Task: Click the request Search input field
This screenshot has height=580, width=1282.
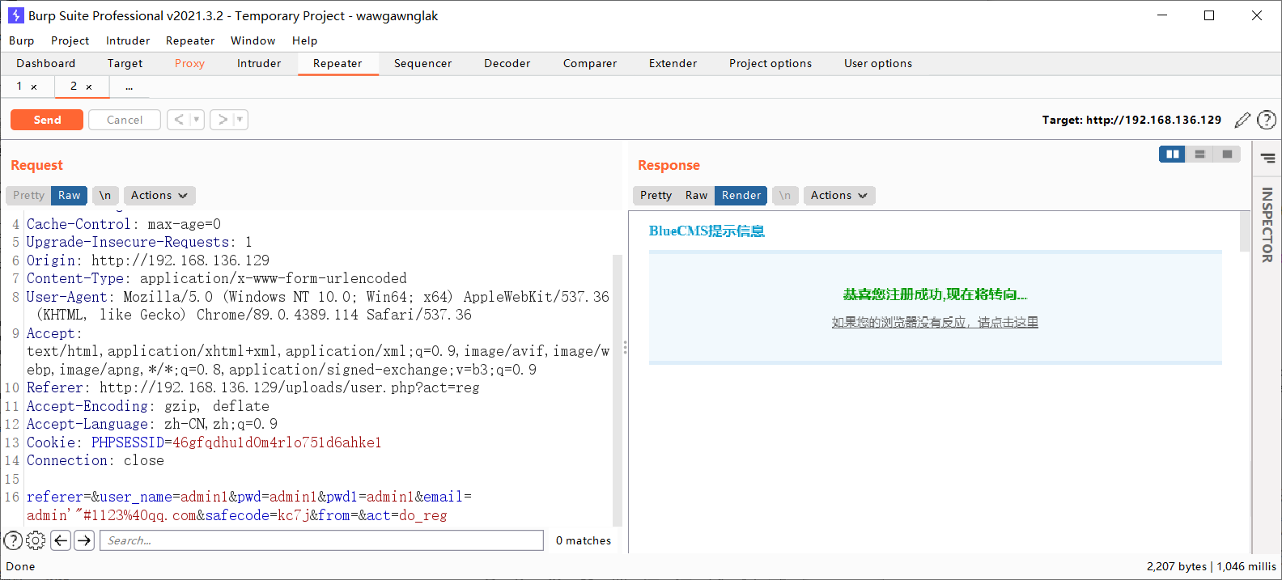Action: [321, 540]
